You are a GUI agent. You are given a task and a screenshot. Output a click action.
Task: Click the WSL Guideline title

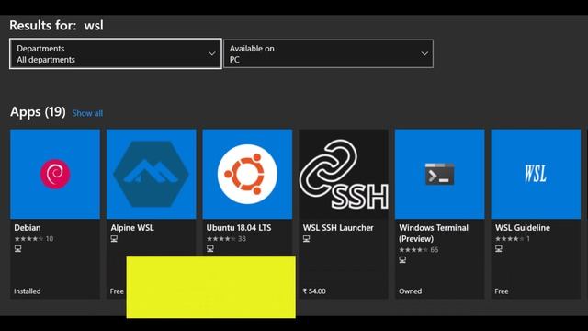pos(523,228)
